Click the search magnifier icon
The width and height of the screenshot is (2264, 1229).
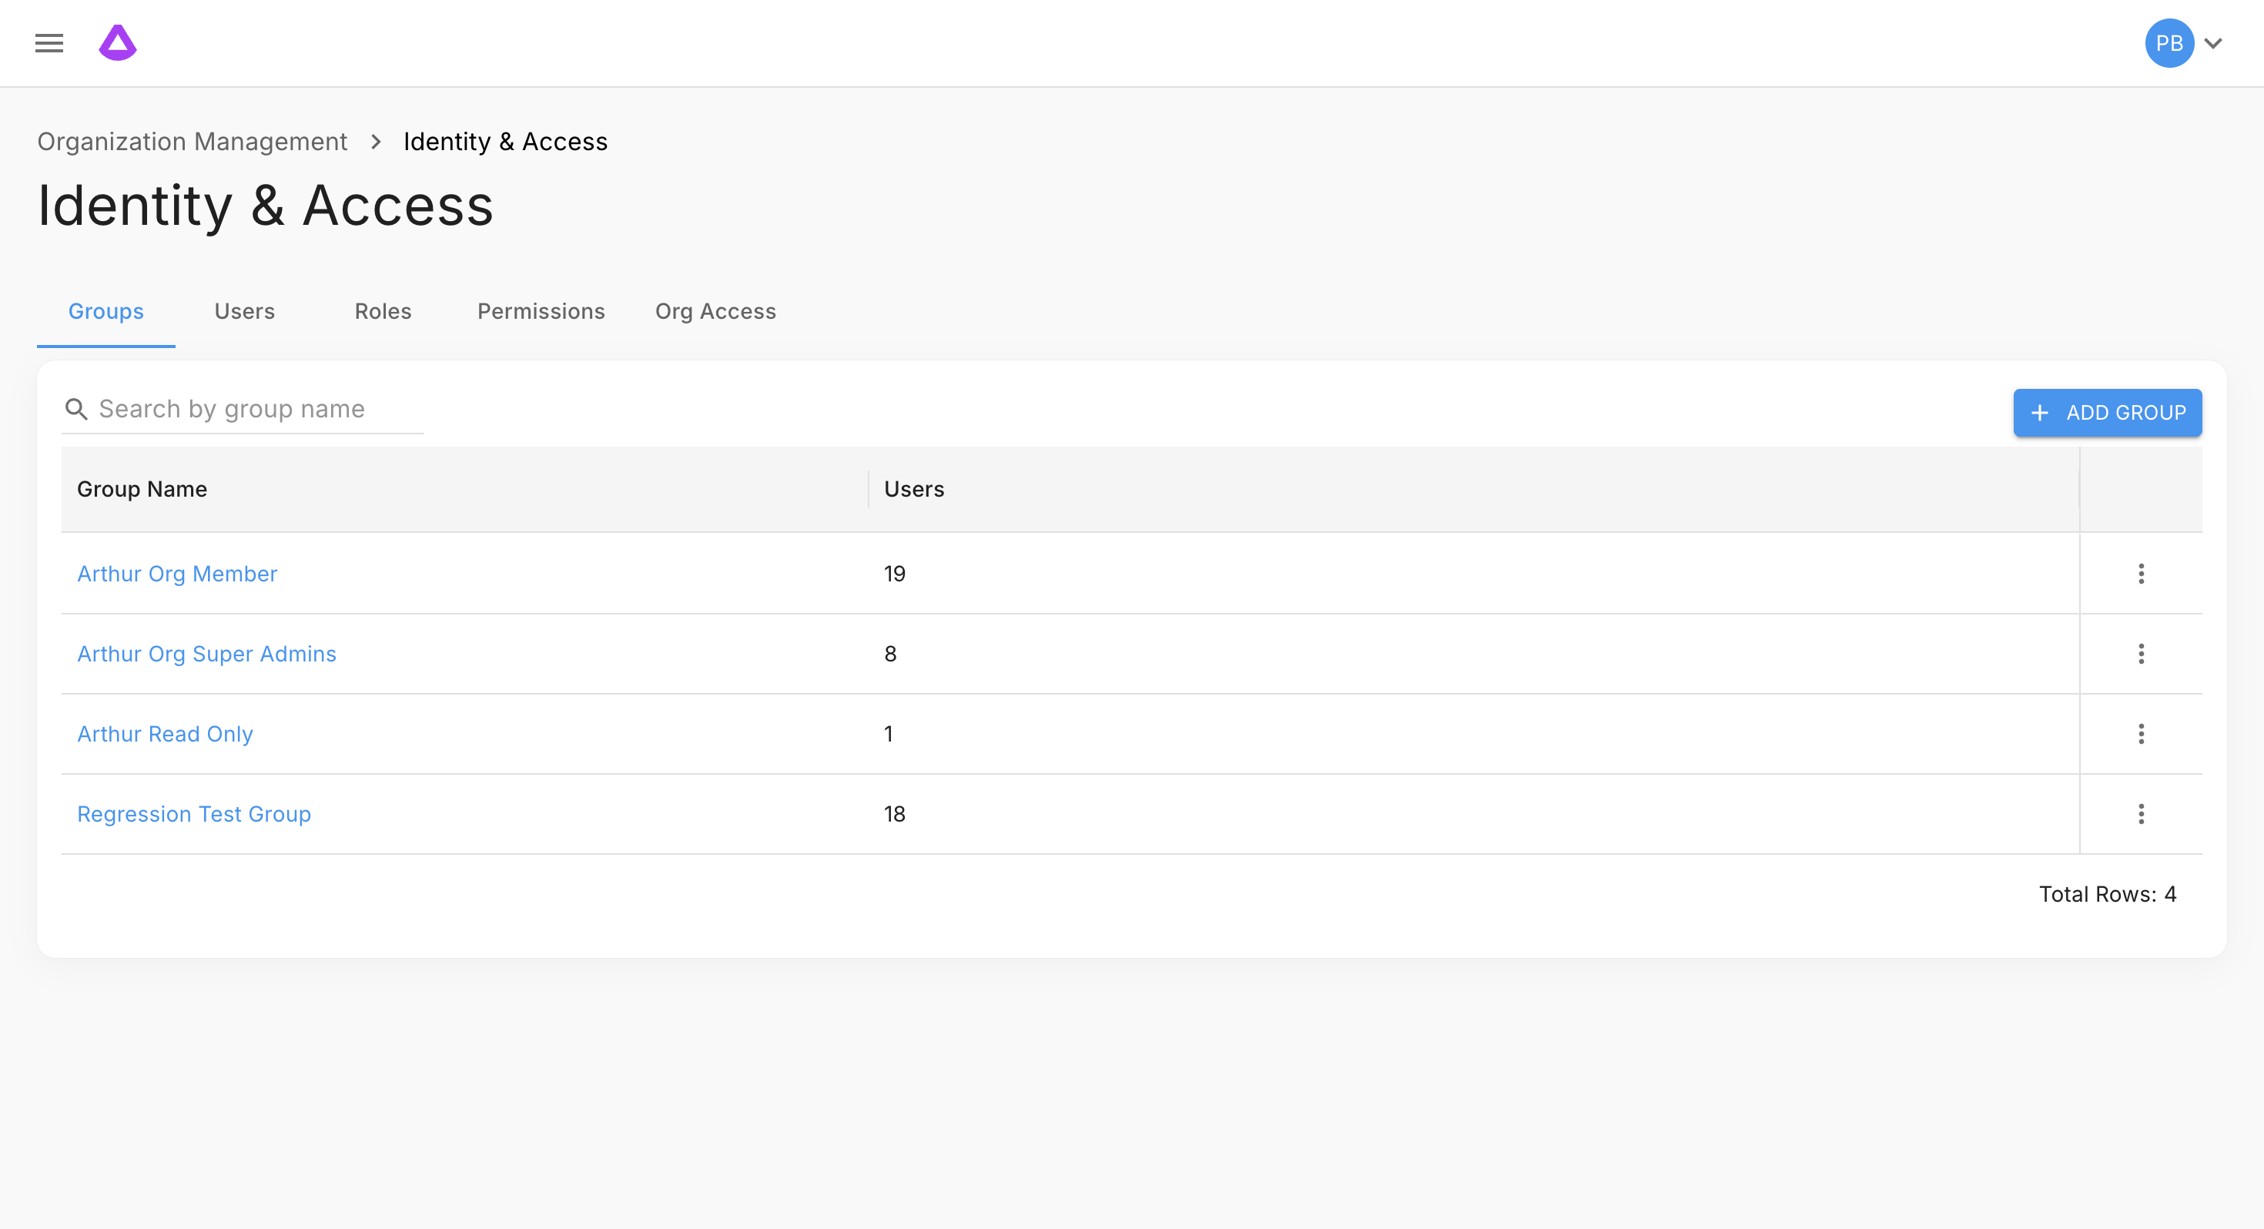point(76,409)
